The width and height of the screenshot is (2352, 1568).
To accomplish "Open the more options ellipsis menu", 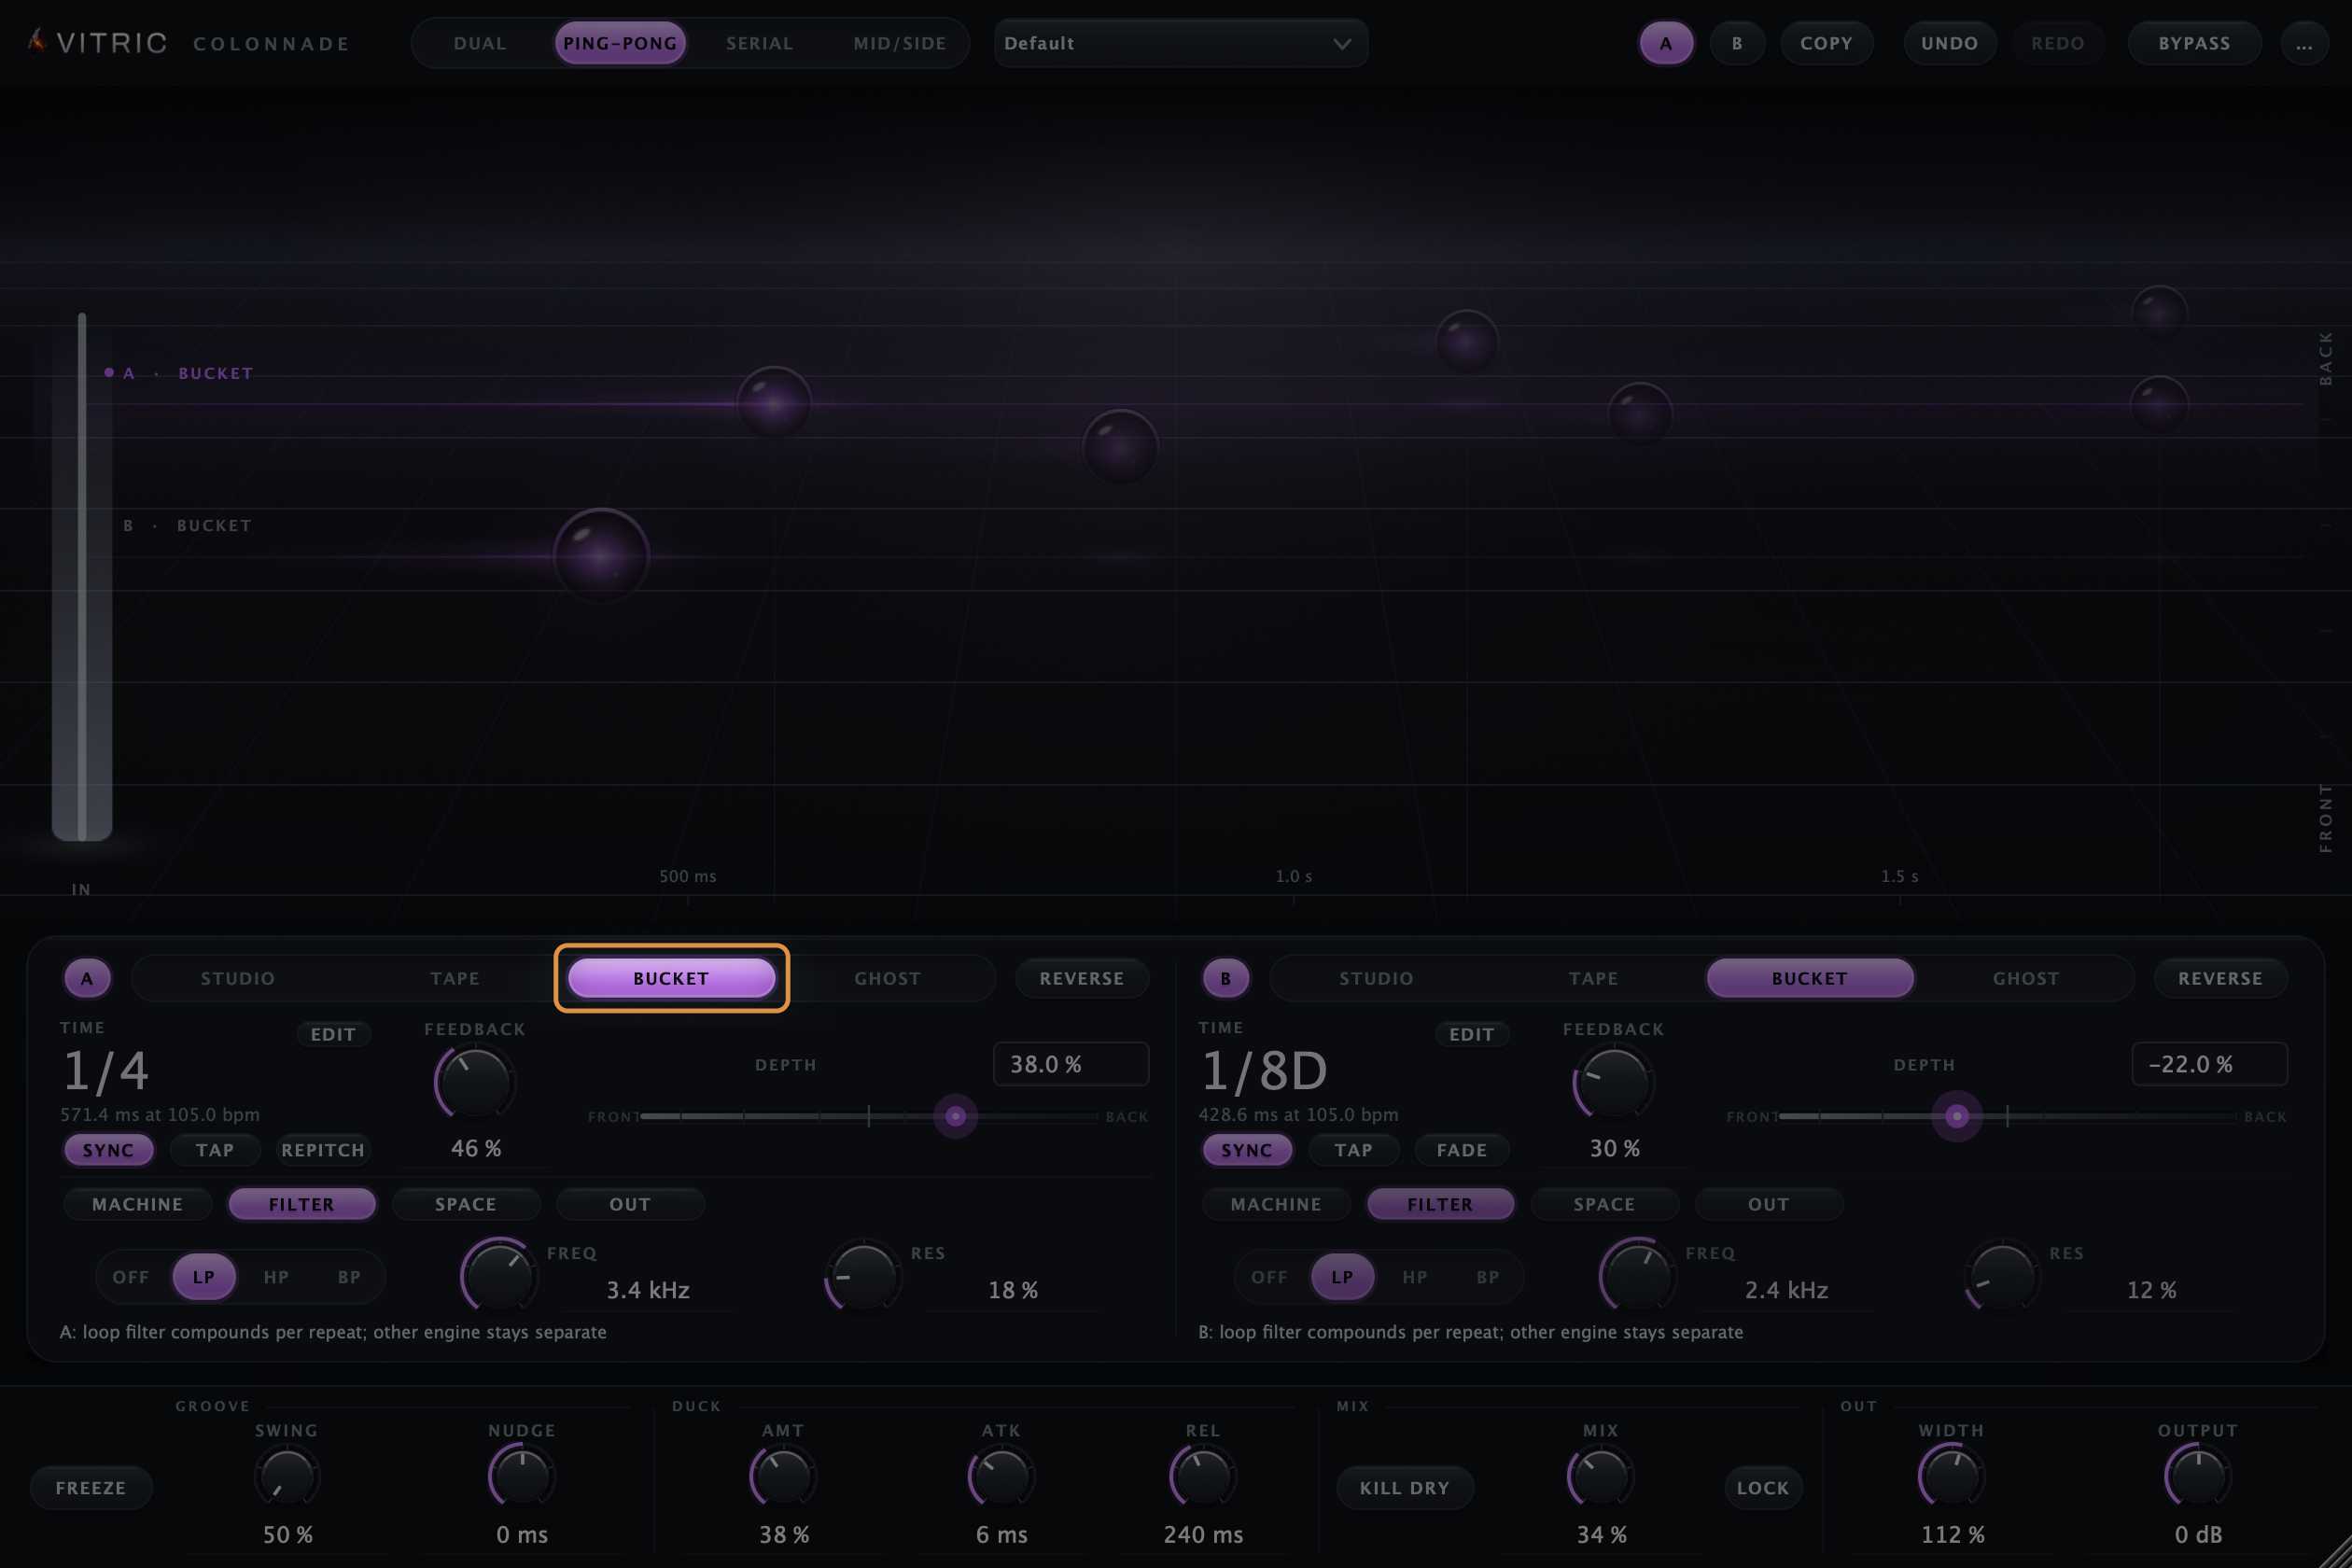I will [2303, 44].
